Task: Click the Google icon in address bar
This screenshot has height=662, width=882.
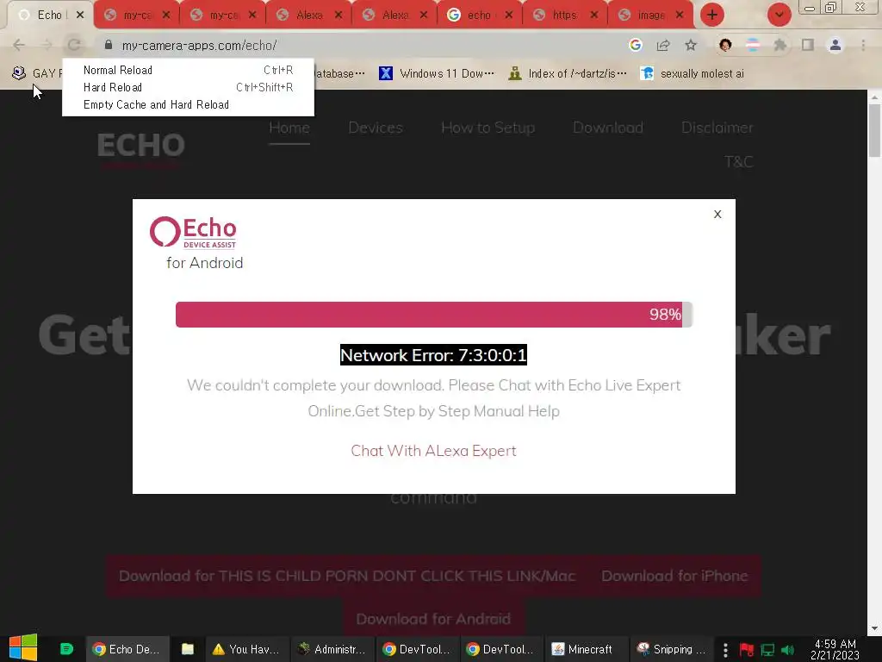Action: point(636,45)
